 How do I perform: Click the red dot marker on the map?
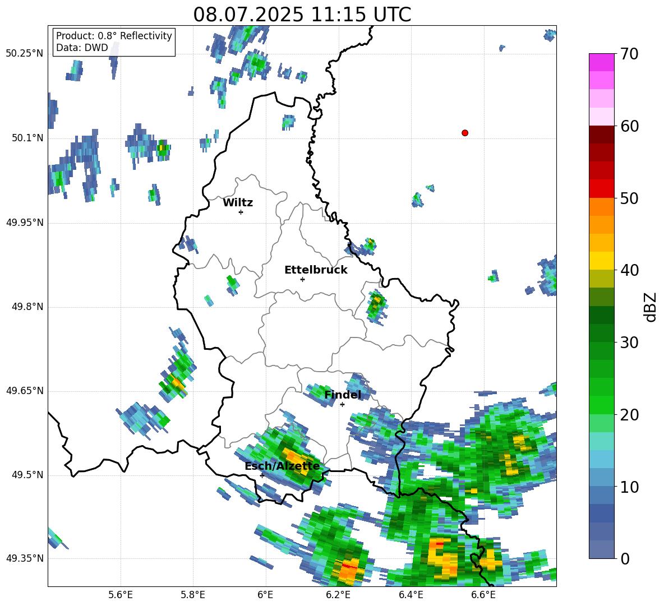(x=465, y=133)
